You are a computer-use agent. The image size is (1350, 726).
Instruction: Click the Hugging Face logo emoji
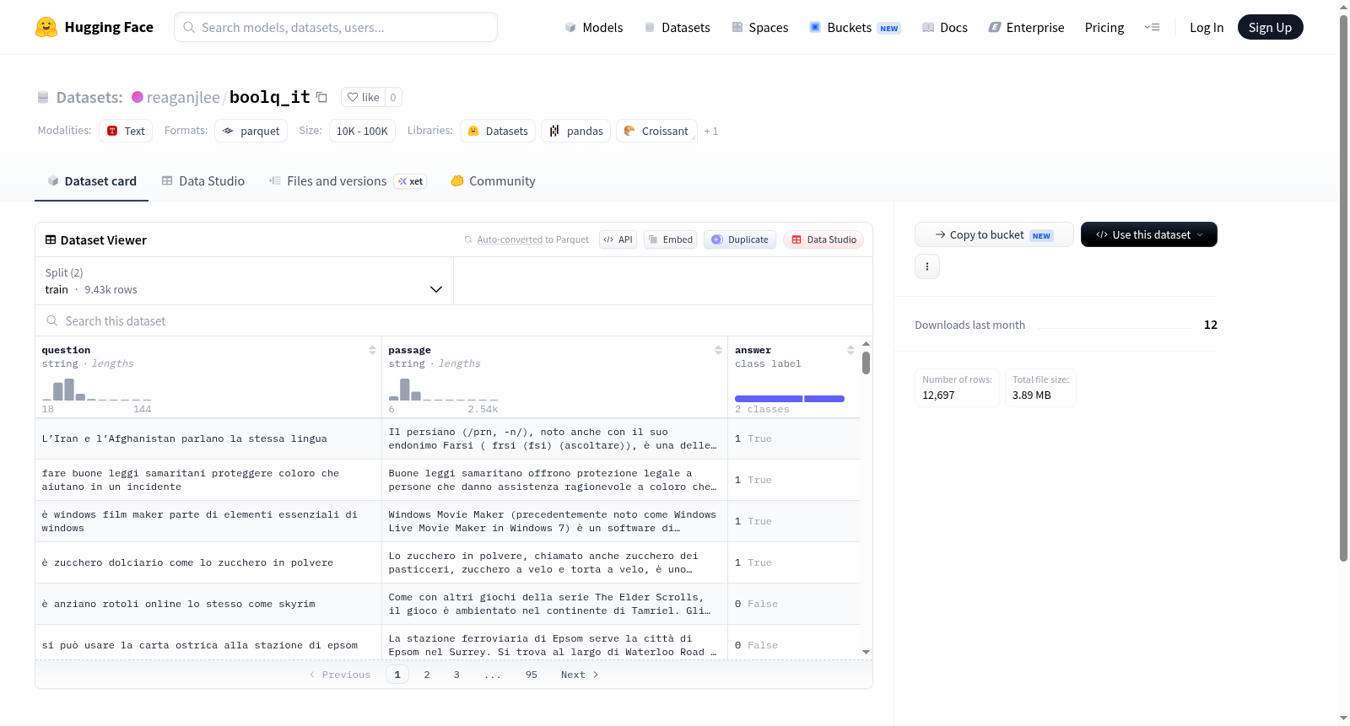tap(46, 27)
